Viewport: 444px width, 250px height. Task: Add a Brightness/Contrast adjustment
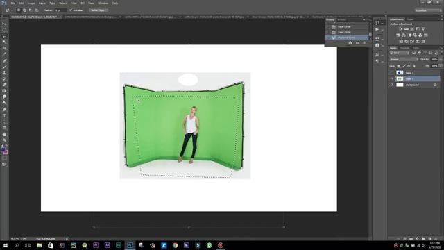[x=401, y=29]
